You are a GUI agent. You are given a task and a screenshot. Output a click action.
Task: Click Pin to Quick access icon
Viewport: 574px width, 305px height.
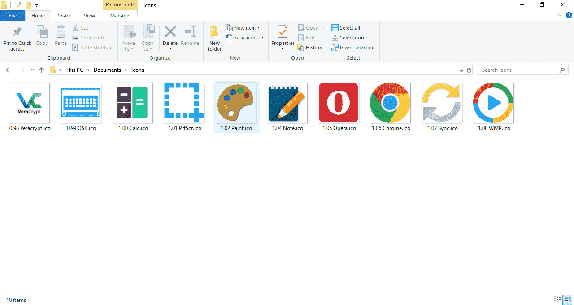[17, 32]
